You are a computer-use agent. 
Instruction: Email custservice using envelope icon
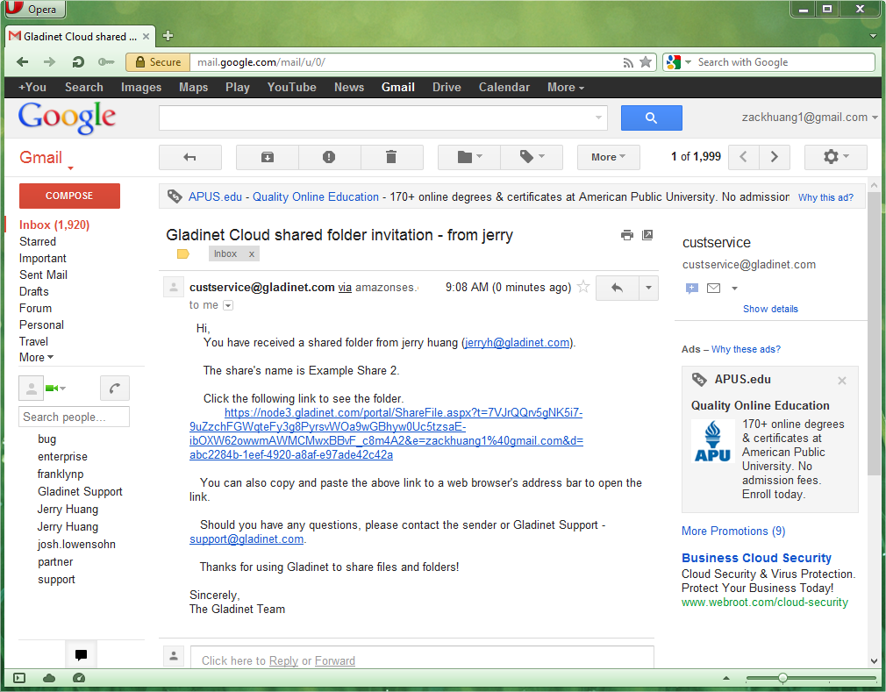tap(714, 288)
